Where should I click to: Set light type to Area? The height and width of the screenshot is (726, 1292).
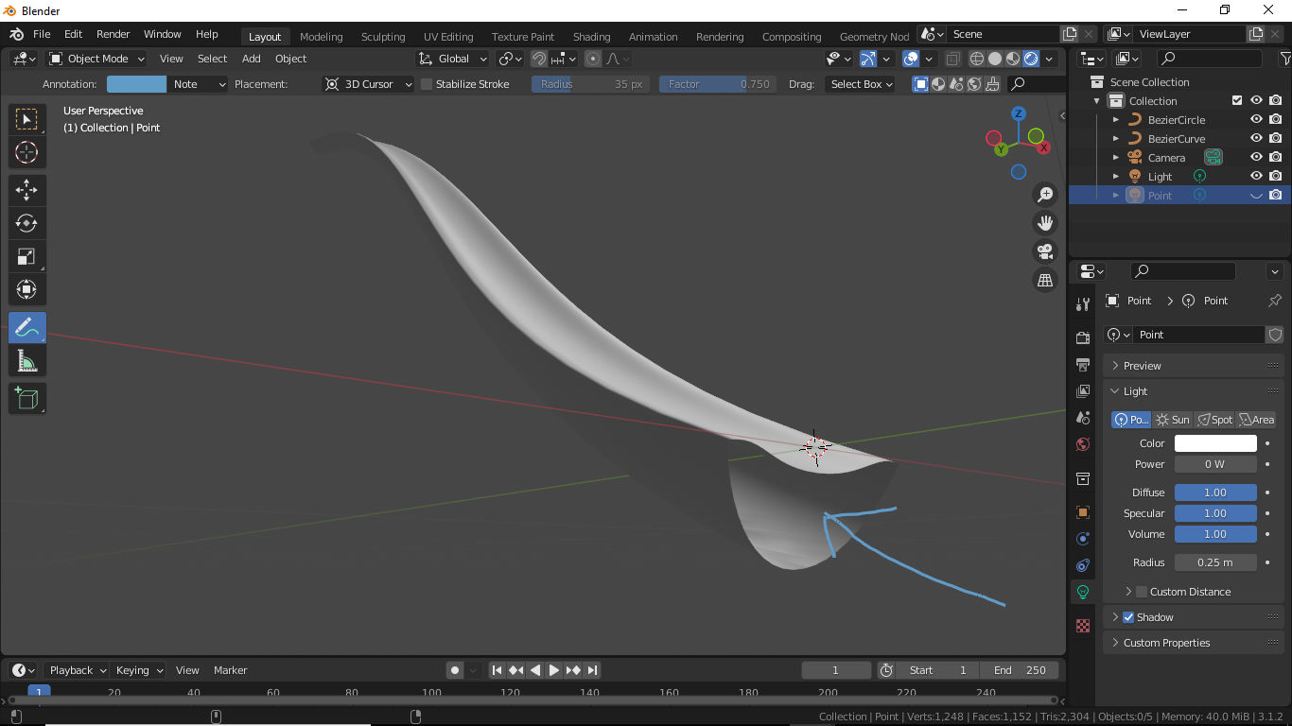tap(1256, 420)
